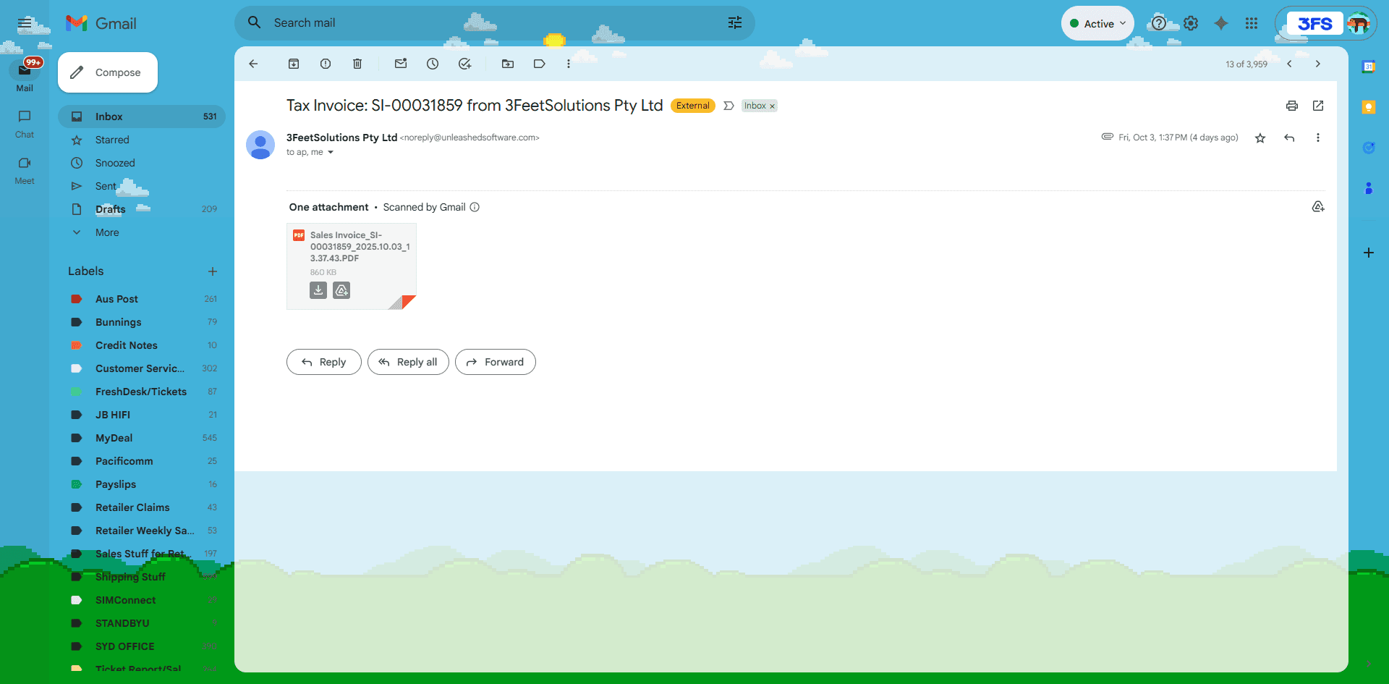Open the Active status dropdown
Screen dimensions: 1389x684
1097,23
